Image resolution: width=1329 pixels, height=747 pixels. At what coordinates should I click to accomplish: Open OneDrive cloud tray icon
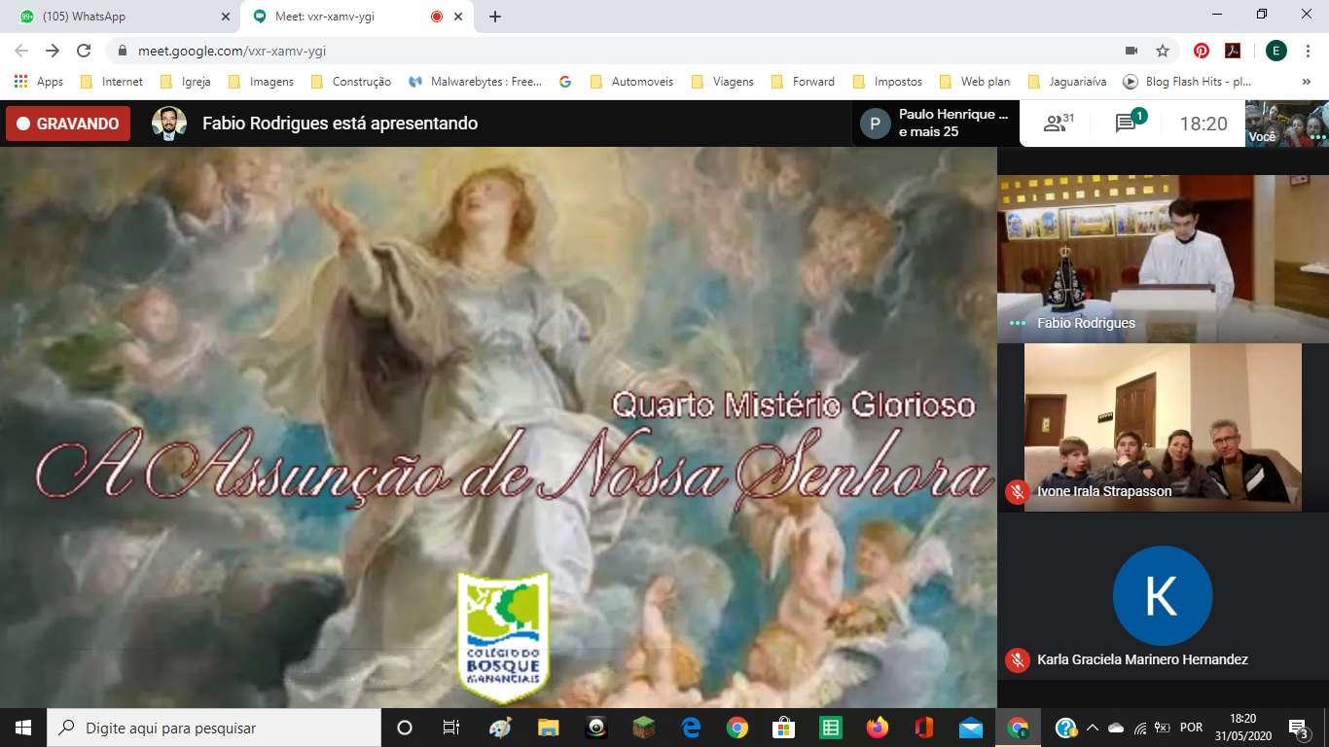click(x=1116, y=728)
